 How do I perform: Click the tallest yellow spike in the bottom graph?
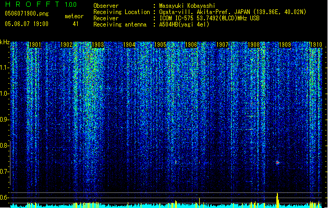277,200
